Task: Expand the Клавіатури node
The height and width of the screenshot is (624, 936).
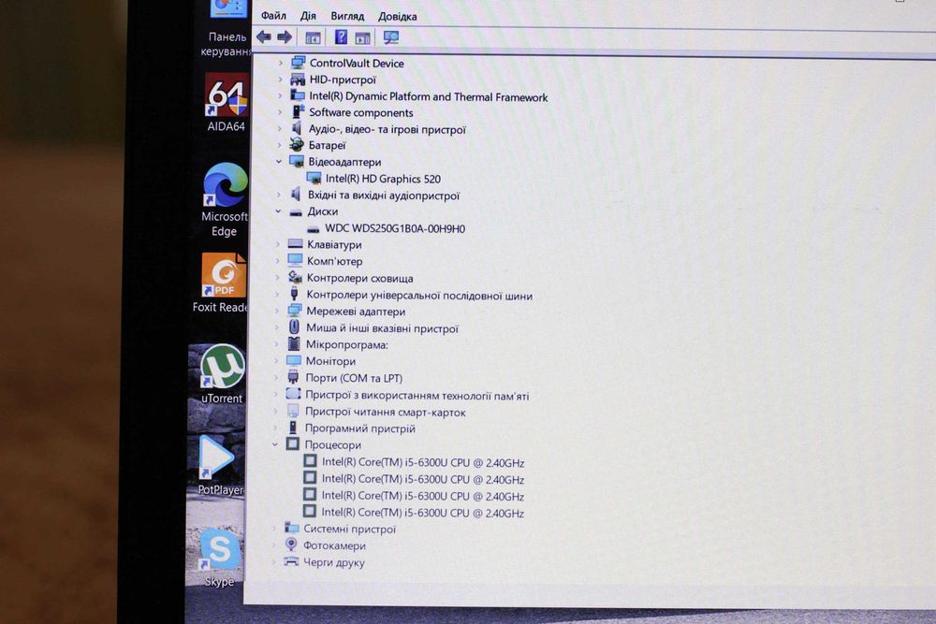Action: click(x=278, y=244)
